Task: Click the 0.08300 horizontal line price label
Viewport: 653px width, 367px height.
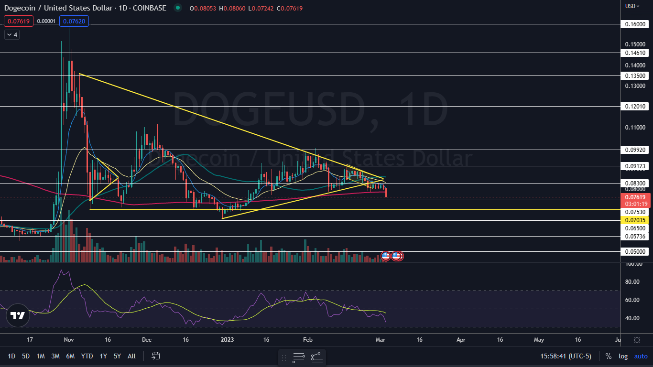Action: [x=634, y=183]
